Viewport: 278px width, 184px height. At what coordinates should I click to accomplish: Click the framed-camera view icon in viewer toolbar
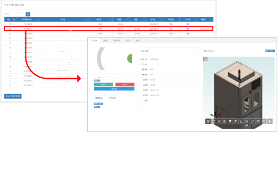pos(224,121)
